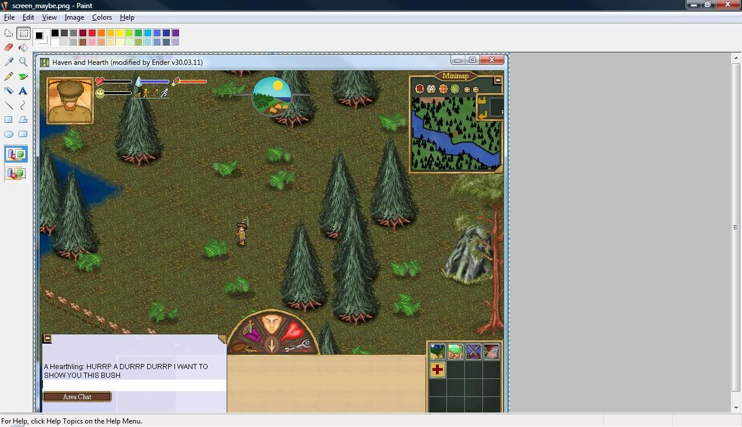Click the Minimap terrain image
742x427 pixels.
point(456,133)
